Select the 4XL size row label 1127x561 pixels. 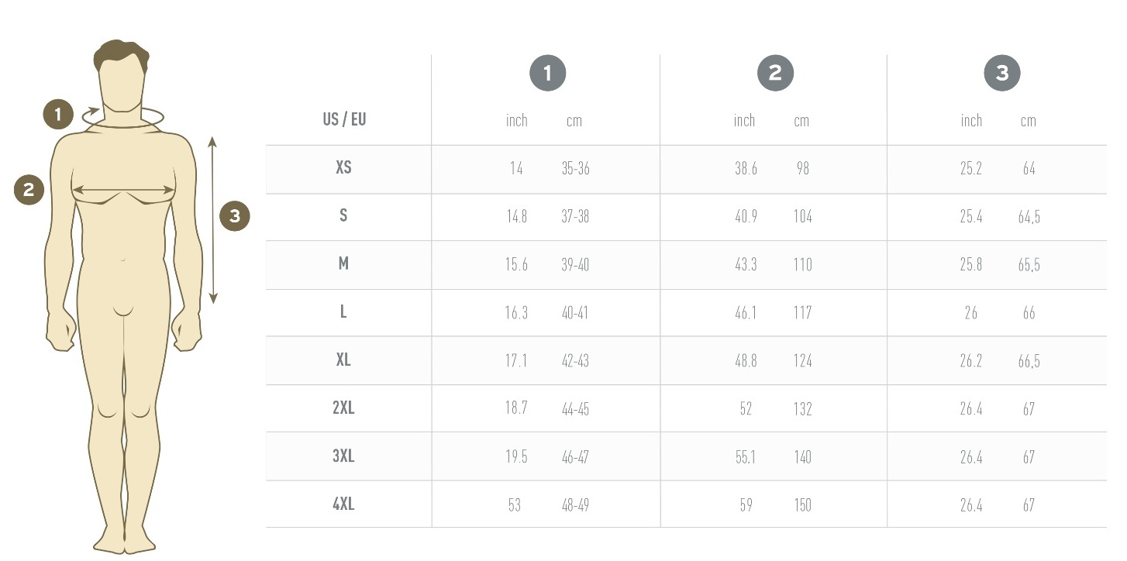(343, 504)
